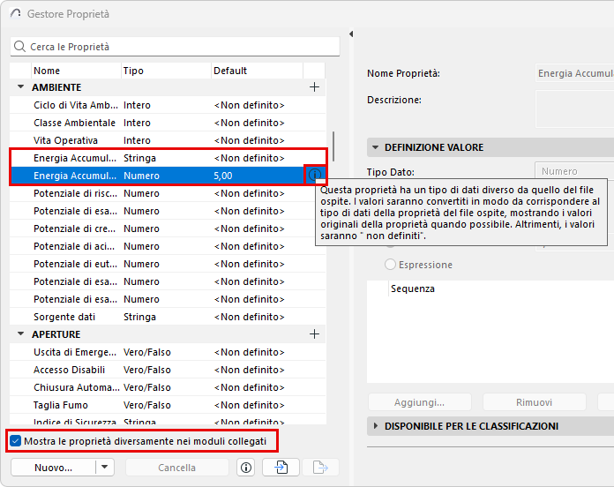Collapse the left panel with the arrow
Image resolution: width=614 pixels, height=487 pixels.
351,34
